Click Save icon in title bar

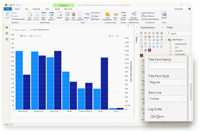[11, 5]
